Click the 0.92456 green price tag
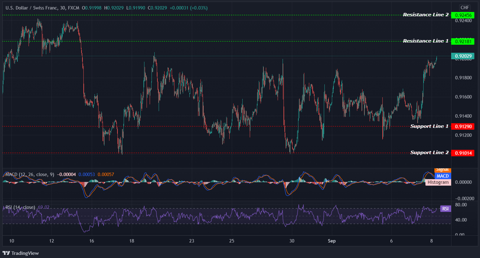 (x=463, y=15)
